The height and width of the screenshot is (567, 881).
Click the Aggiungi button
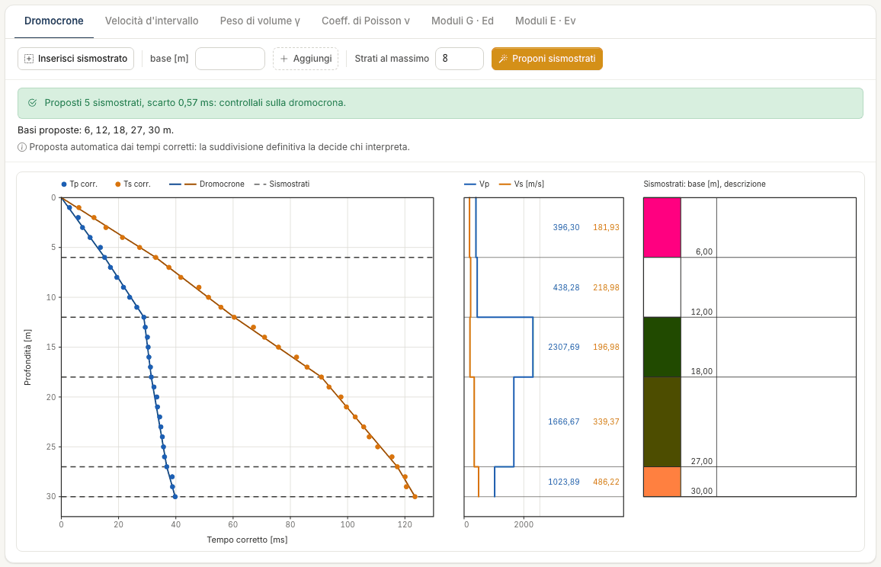pos(306,59)
